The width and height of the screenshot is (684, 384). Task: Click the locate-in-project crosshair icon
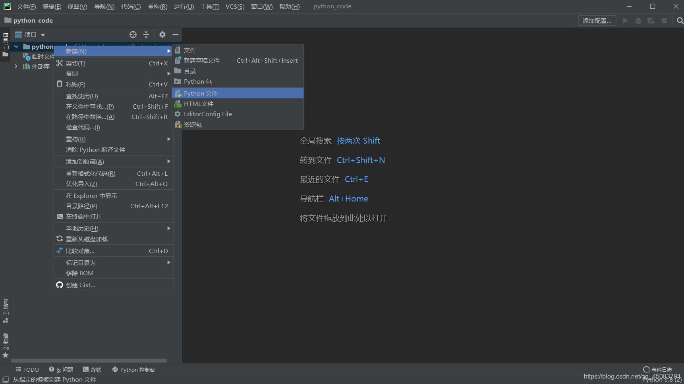pos(133,35)
